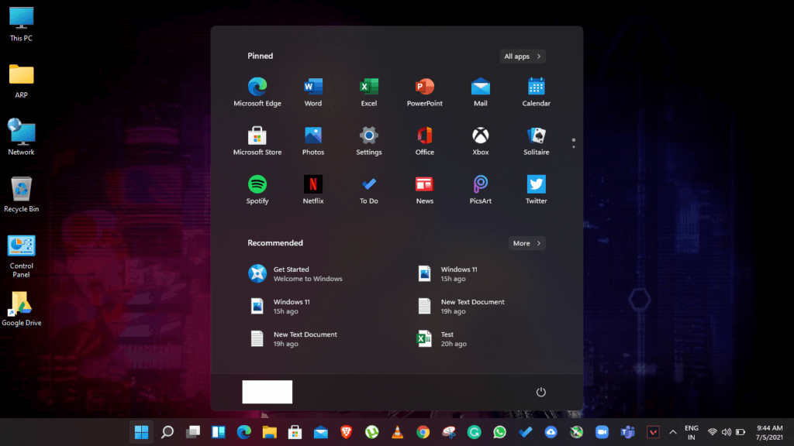Open Google Chrome from the taskbar

[423, 432]
